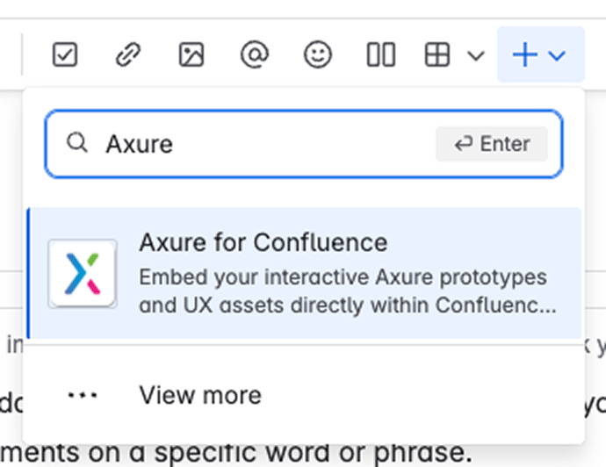The height and width of the screenshot is (467, 606).
Task: Click the magnifying glass search icon
Action: pos(77,143)
